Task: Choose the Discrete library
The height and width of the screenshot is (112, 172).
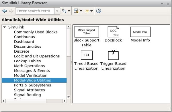Action: [21, 51]
